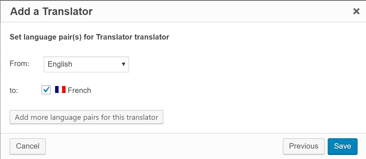The height and width of the screenshot is (159, 366).
Task: Click the empty header bar beside the title
Action: click(220, 12)
